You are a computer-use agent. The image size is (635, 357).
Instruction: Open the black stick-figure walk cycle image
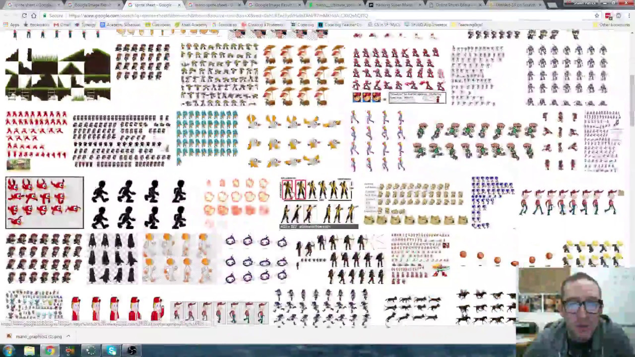(140, 204)
